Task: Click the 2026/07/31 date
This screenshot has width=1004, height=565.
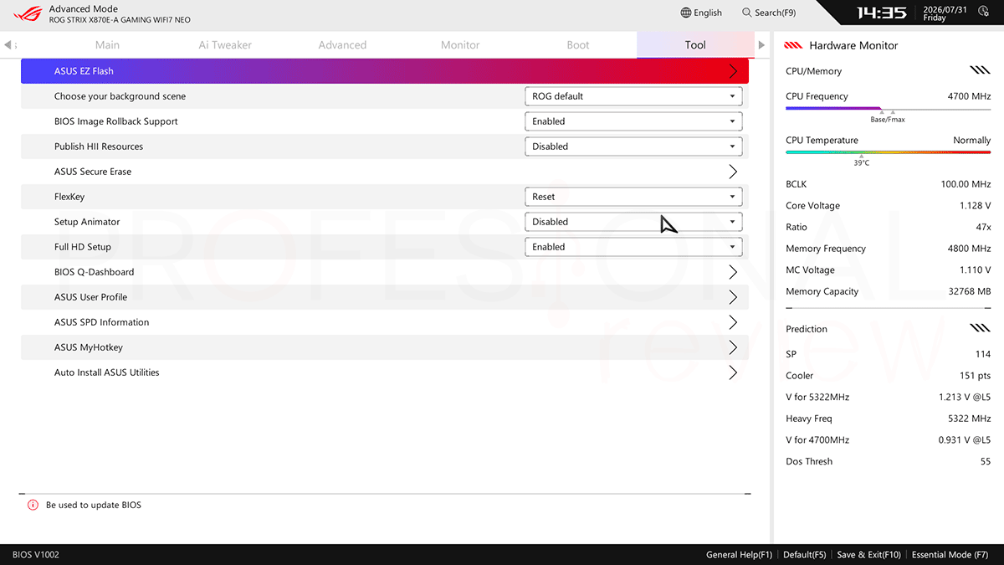Action: [x=945, y=8]
